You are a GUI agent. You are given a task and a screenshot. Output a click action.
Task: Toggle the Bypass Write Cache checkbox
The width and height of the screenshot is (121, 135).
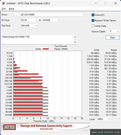pos(93,20)
